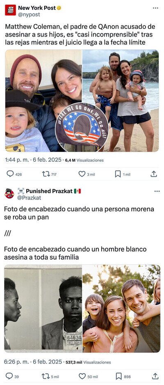
Task: Open the 1:44 p. m. timestamp link
Action: click(x=33, y=160)
